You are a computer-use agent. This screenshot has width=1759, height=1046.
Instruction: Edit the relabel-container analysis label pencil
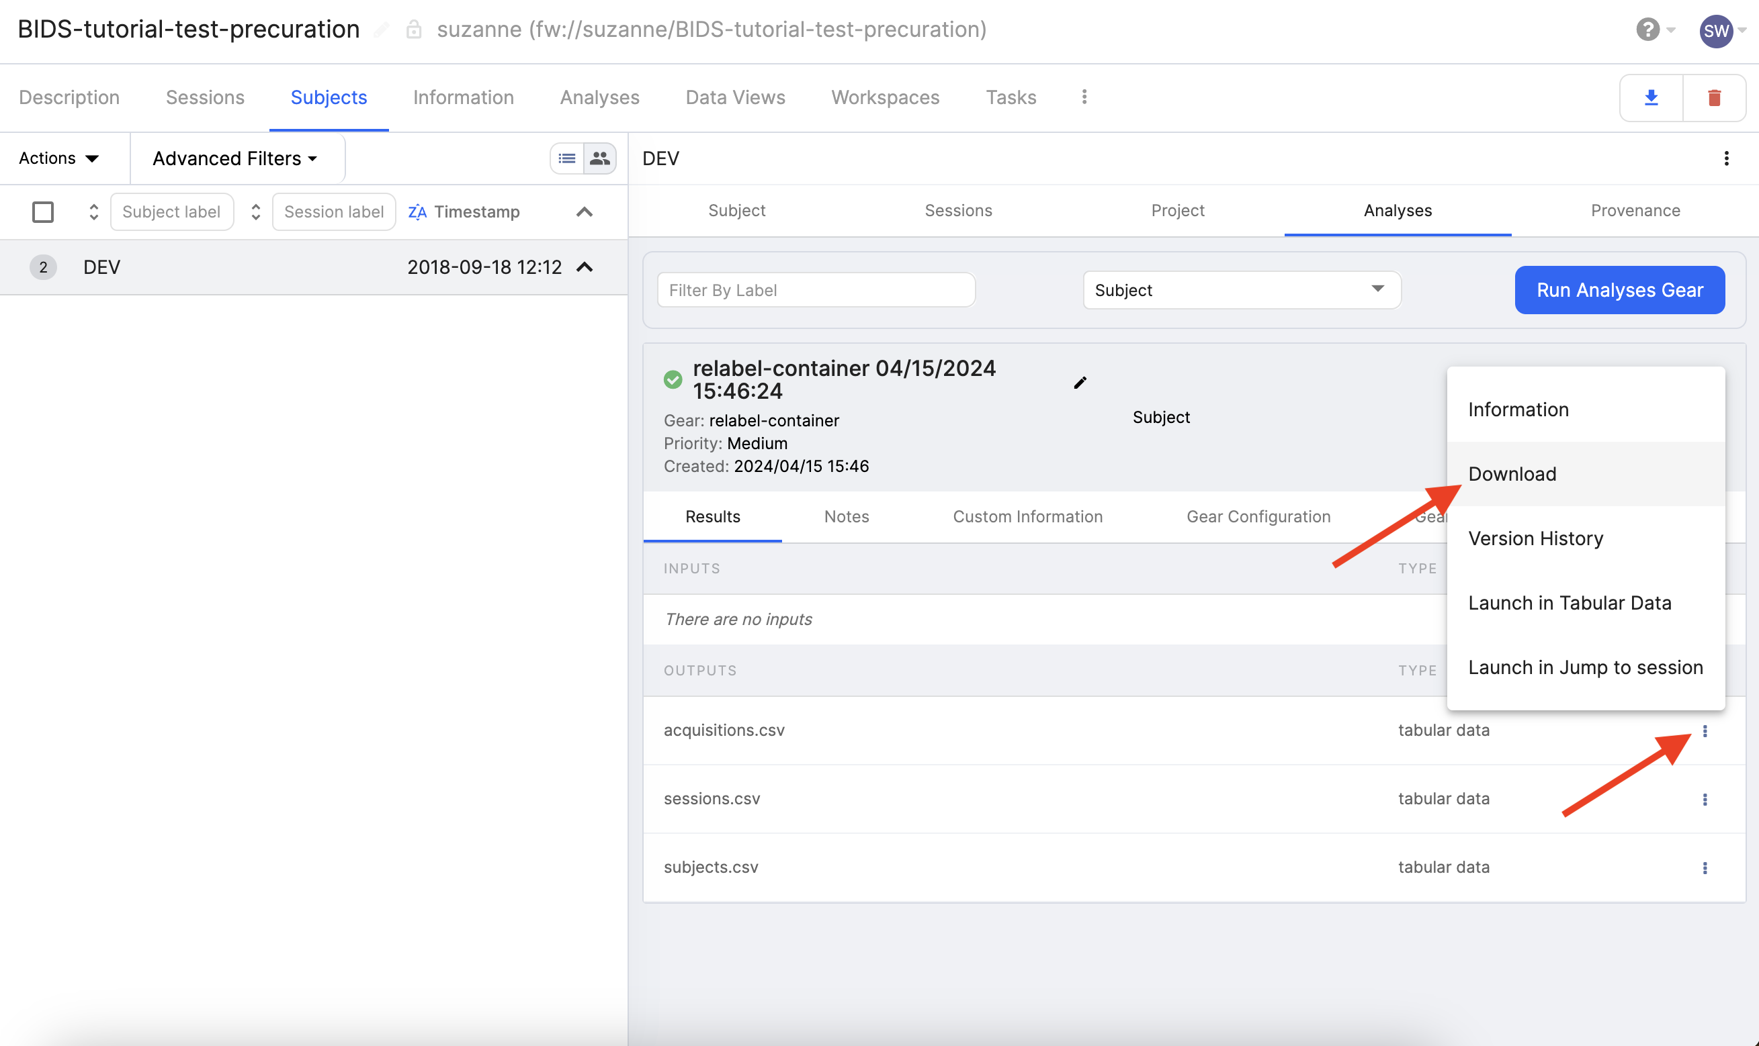(1080, 382)
